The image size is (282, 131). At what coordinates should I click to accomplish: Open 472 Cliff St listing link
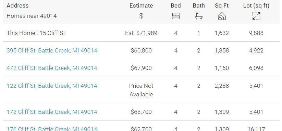coord(52,68)
